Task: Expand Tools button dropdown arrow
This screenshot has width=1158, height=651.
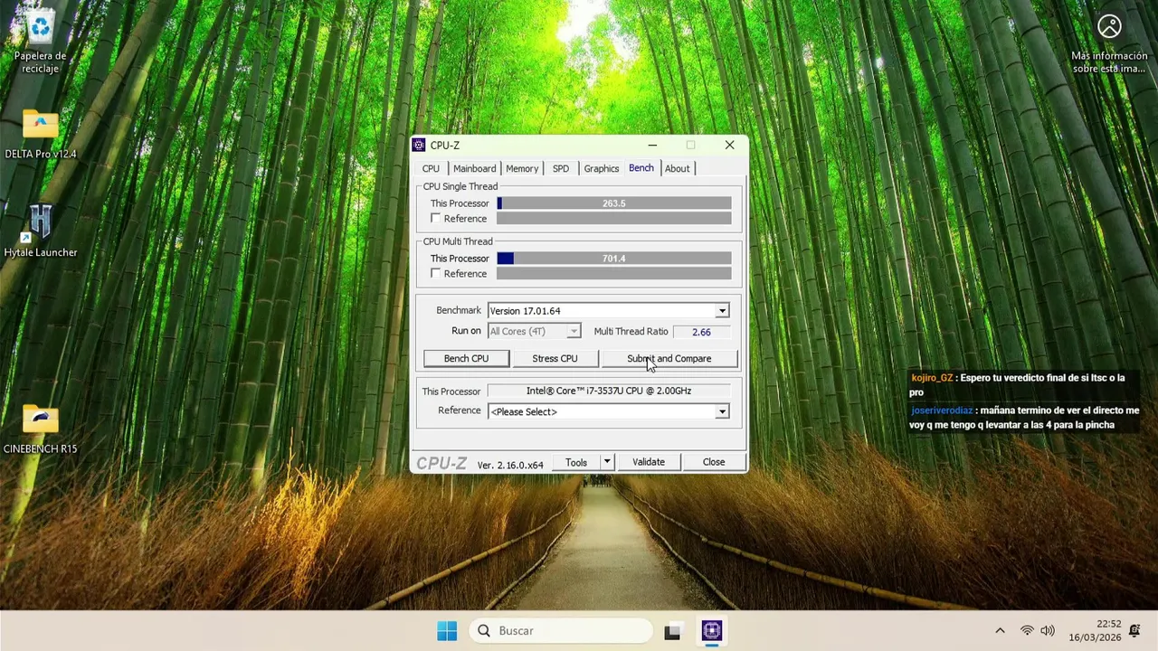Action: [x=607, y=462]
